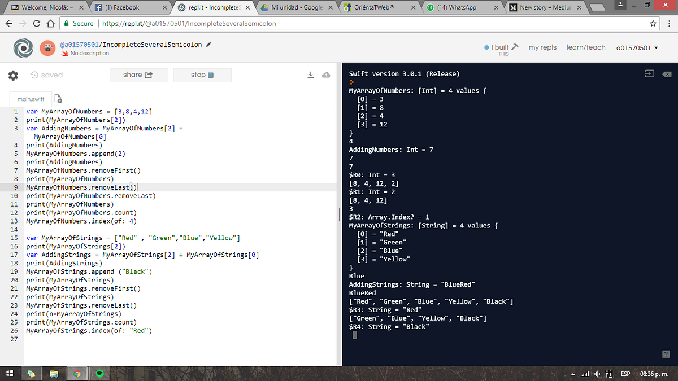The height and width of the screenshot is (381, 678).
Task: Switch to the main.swift tab
Action: click(31, 98)
